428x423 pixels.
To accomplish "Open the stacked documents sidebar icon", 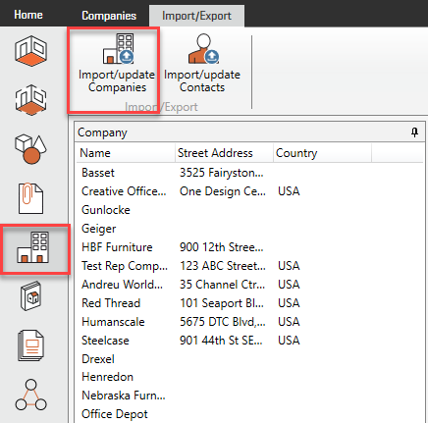I will point(30,345).
